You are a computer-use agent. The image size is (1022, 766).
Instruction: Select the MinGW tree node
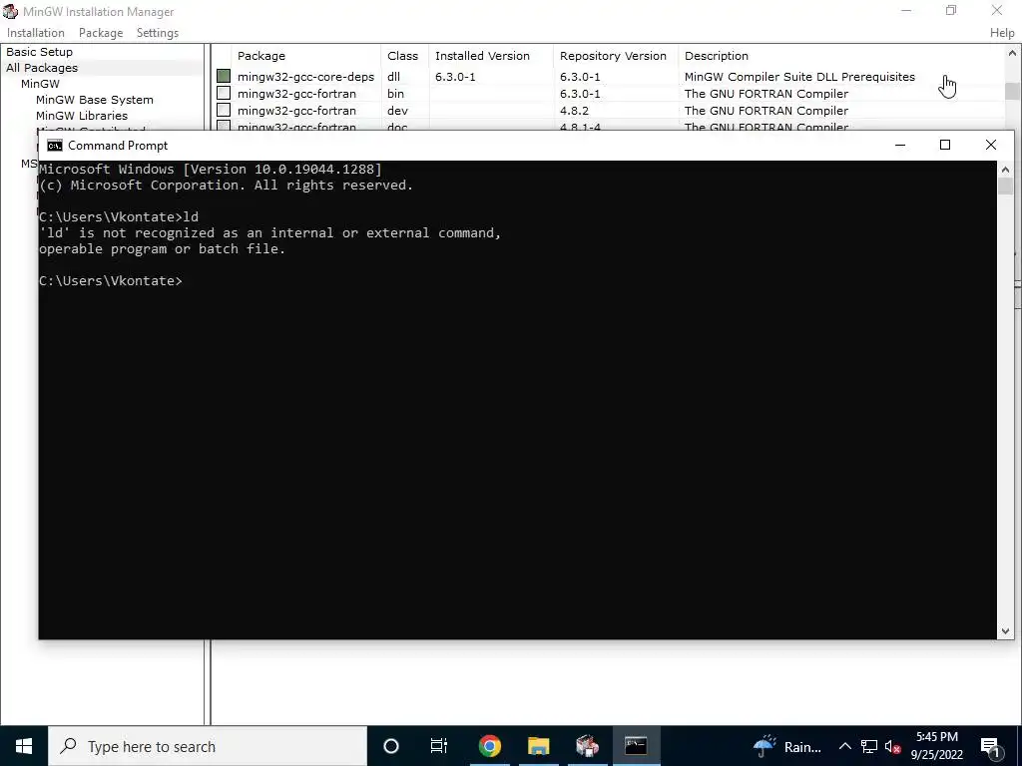click(x=40, y=84)
